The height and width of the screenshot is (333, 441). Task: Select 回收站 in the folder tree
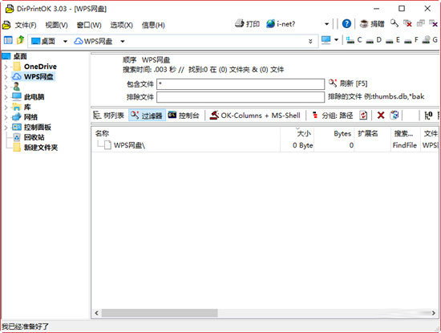pyautogui.click(x=34, y=137)
